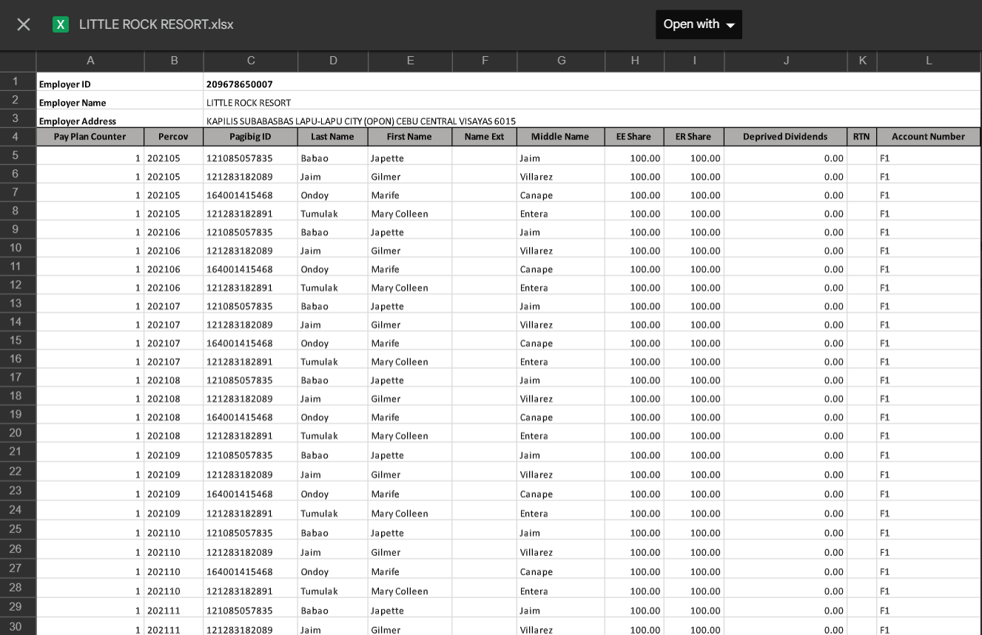Viewport: 982px width, 635px height.
Task: Select column header D
Action: pos(333,61)
